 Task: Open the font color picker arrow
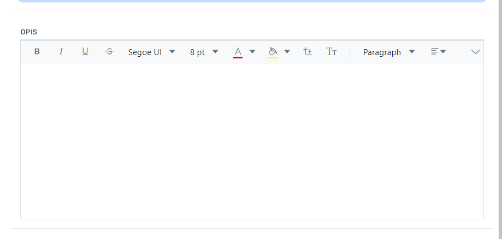252,52
